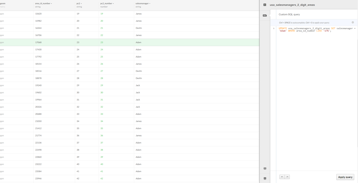Select area_id_number cell 20326

coord(38,107)
